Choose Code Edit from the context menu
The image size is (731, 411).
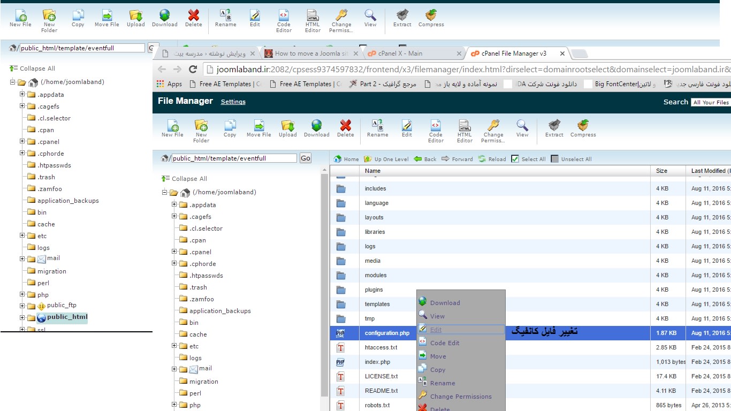tap(445, 343)
